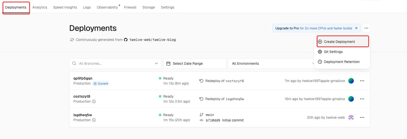Click the commit icon beside b710dd9
Screen dimensions: 407x139
[x=201, y=120]
